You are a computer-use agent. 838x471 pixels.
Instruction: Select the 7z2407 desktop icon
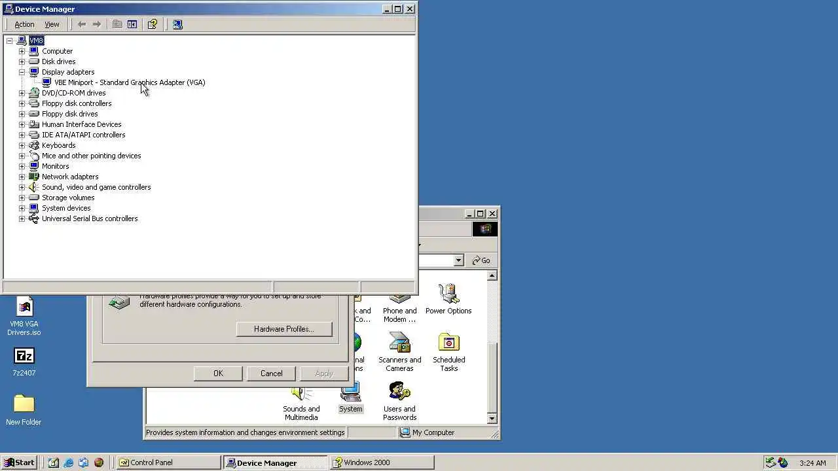[x=24, y=362]
